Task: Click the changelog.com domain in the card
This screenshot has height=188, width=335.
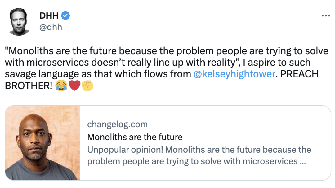Action: click(x=117, y=125)
